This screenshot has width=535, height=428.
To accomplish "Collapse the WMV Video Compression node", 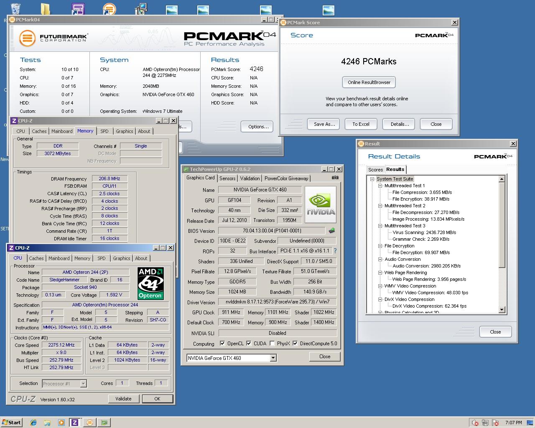I will (x=380, y=286).
